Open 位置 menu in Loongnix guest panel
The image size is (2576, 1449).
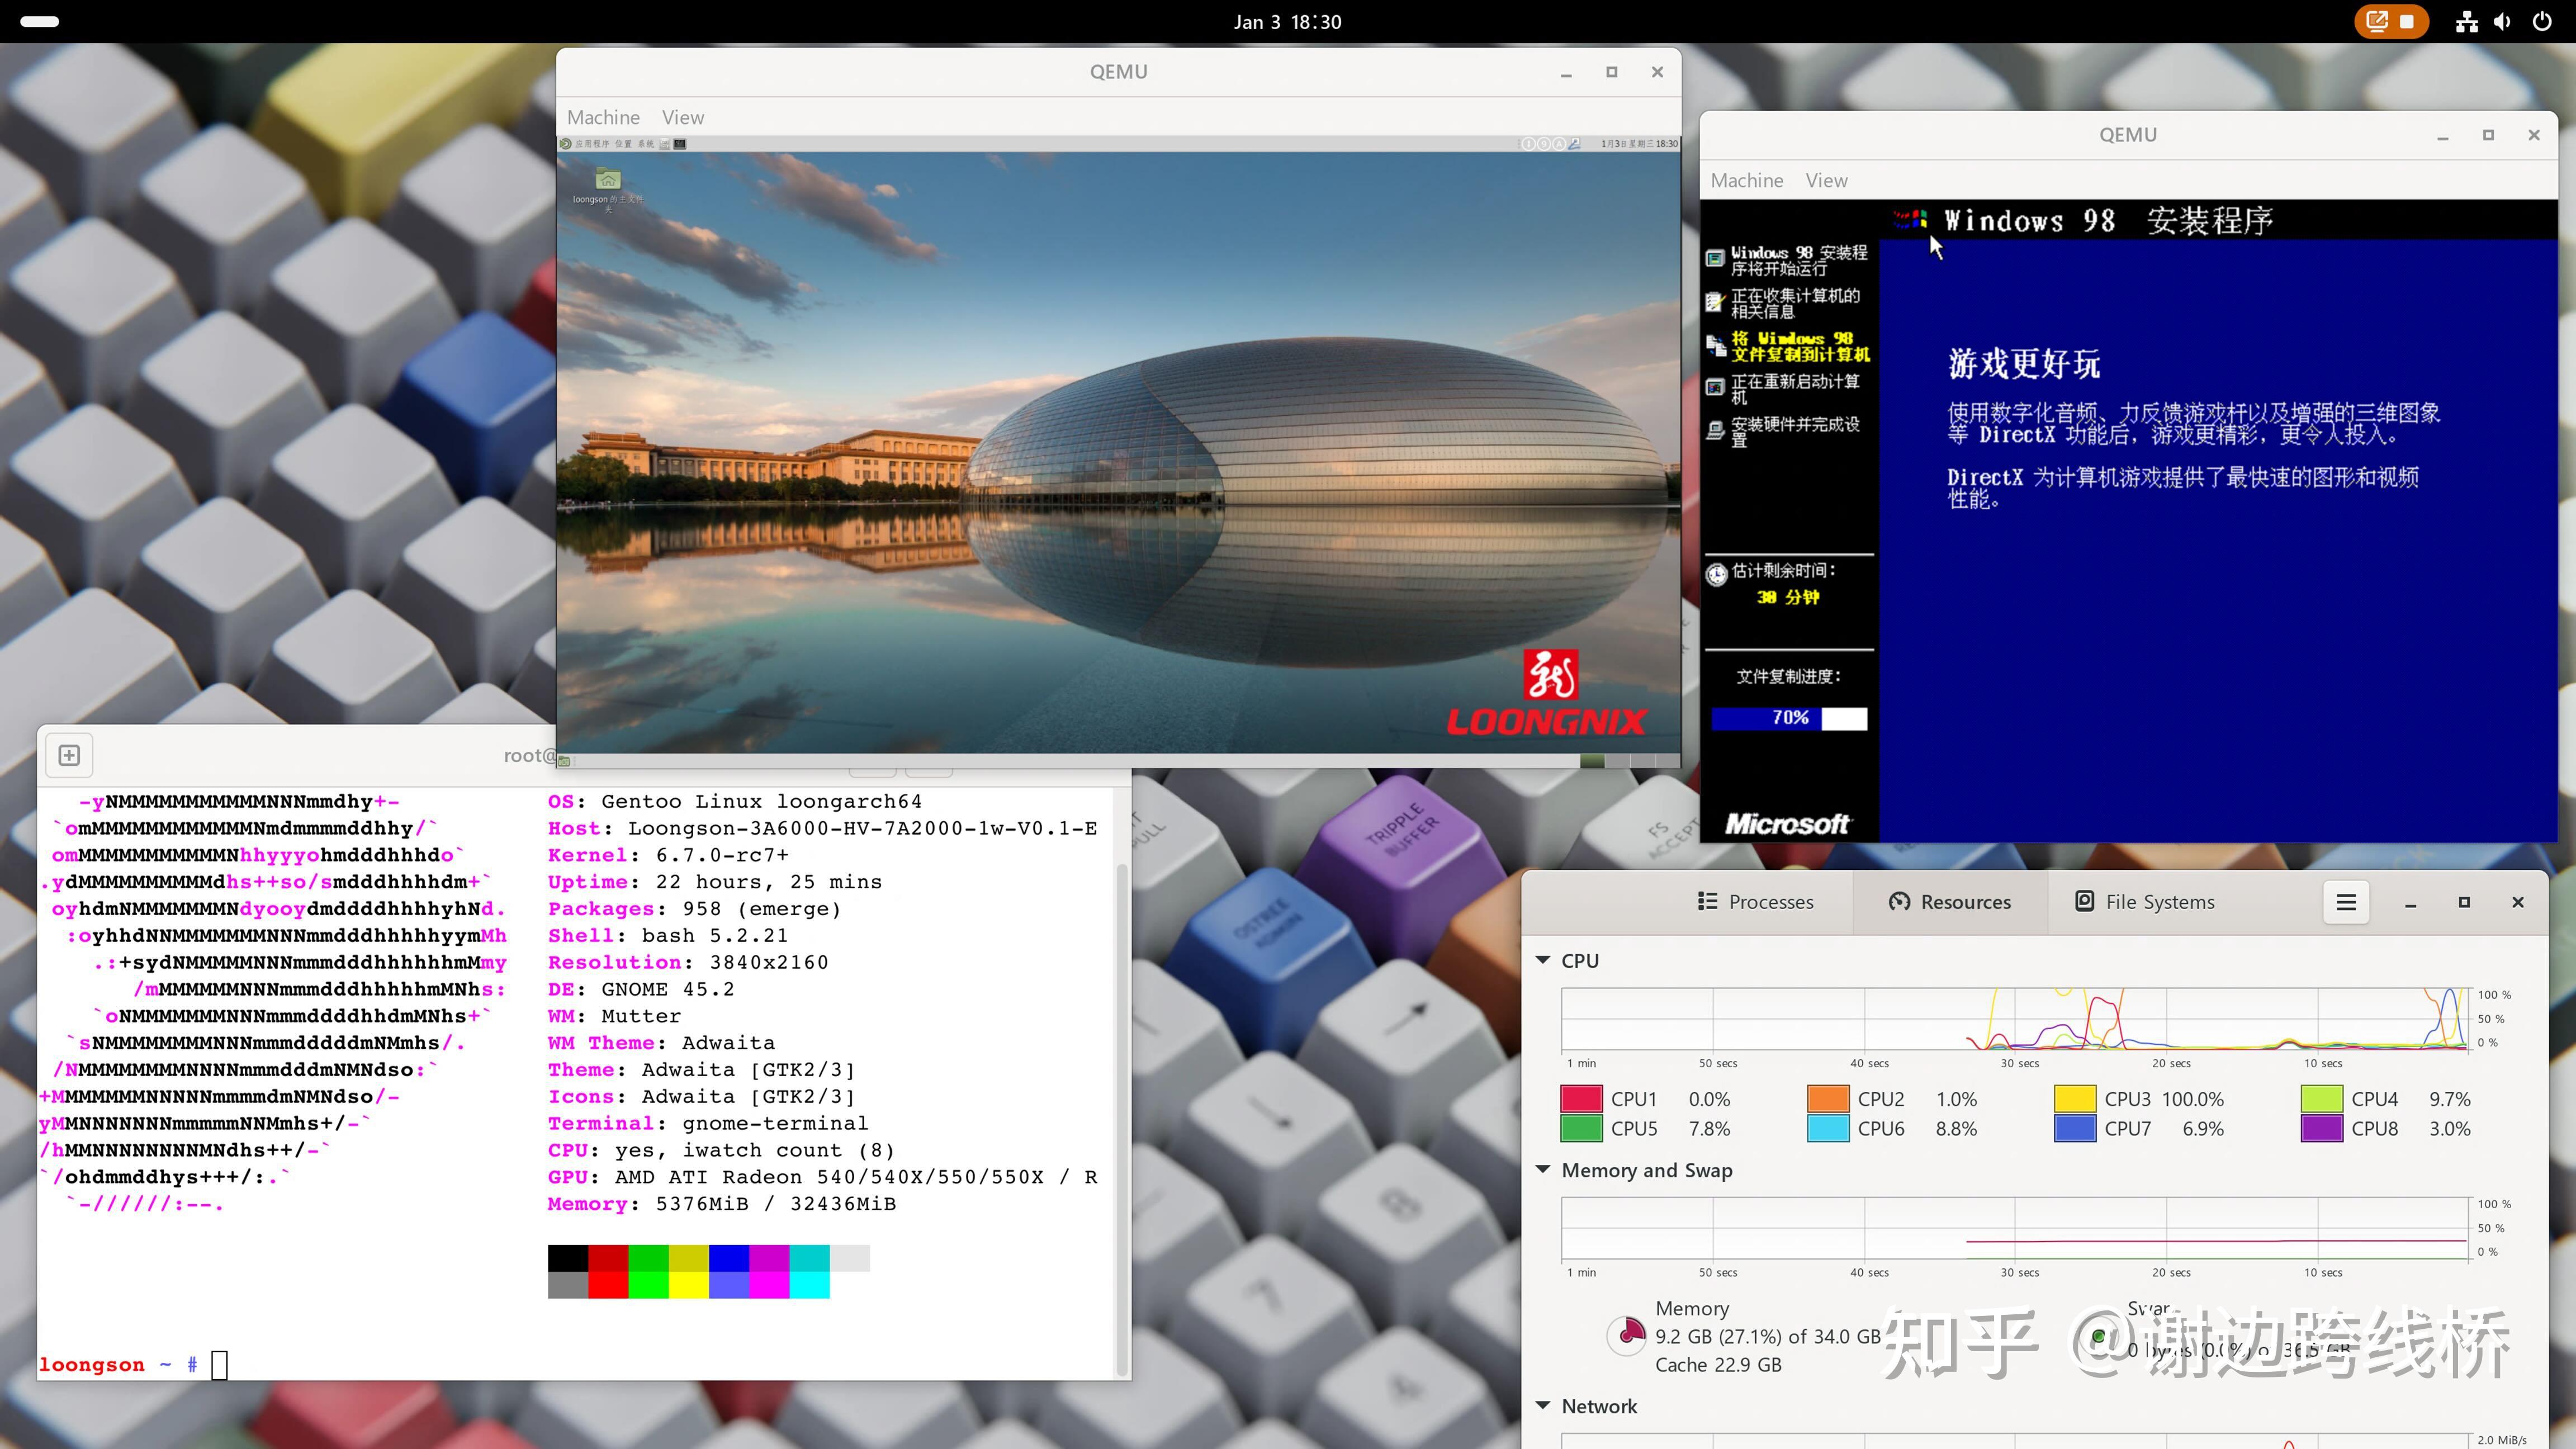[623, 144]
